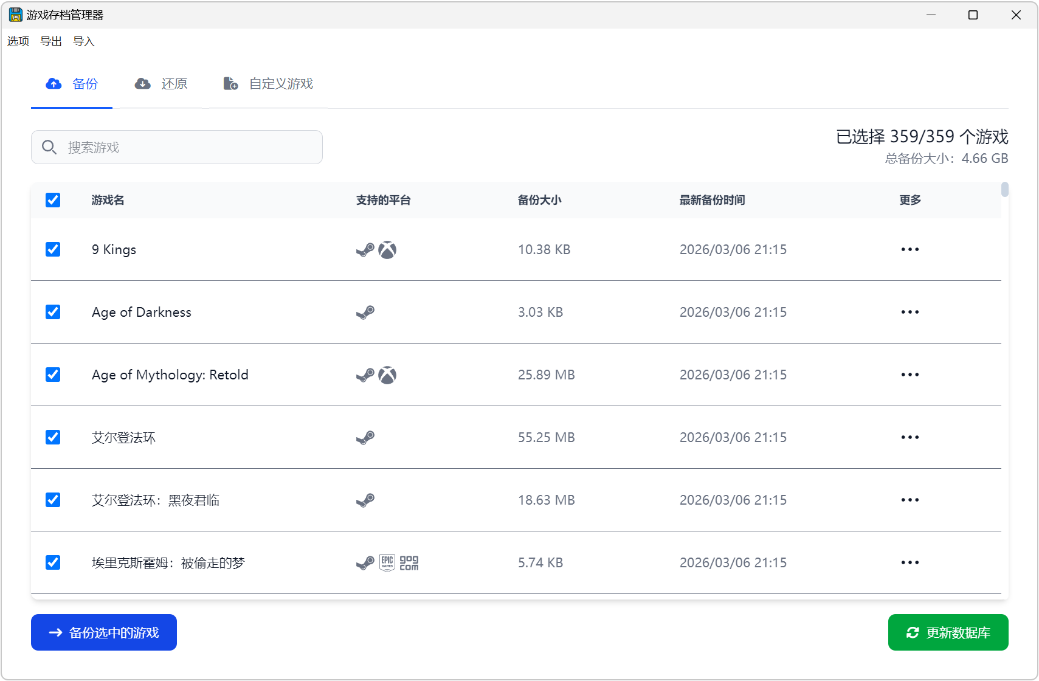The height and width of the screenshot is (681, 1039).
Task: Select the 艾尔登法环：黑夜君临 game name
Action: pyautogui.click(x=156, y=500)
